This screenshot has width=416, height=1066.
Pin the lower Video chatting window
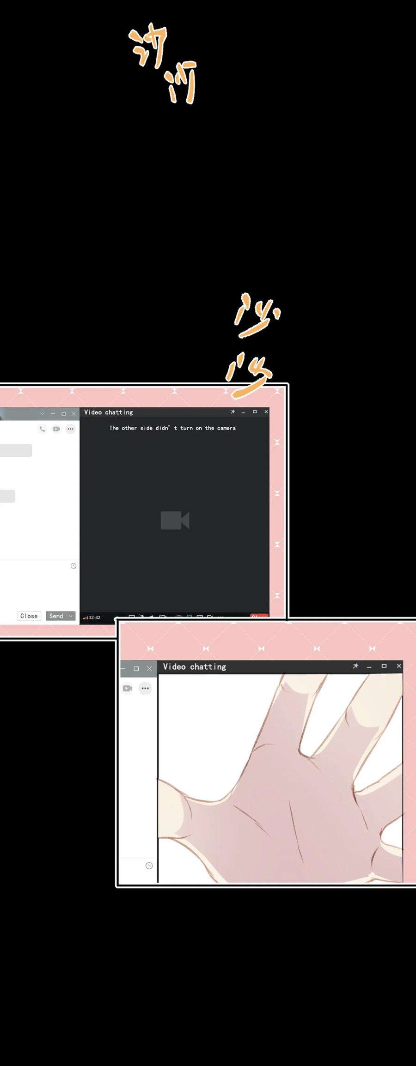coord(355,666)
